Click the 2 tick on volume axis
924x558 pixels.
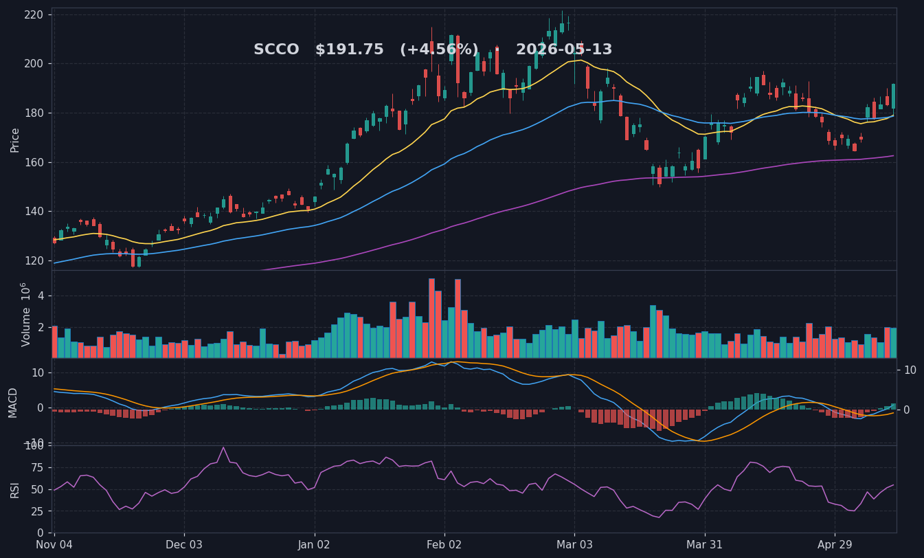[x=41, y=328]
